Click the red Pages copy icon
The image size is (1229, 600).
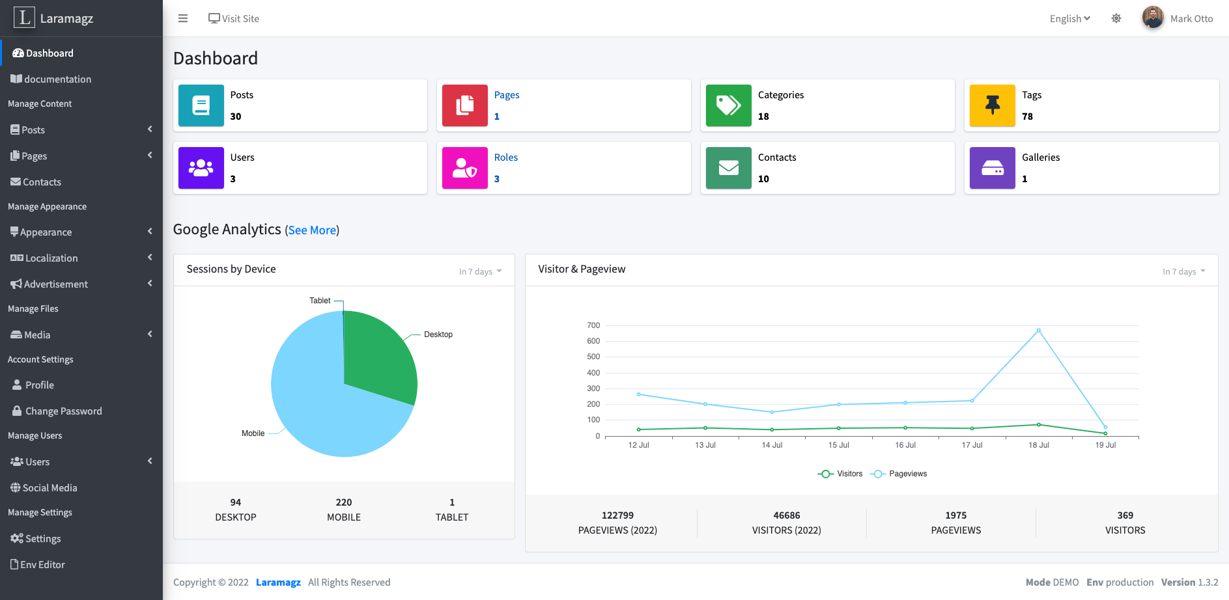tap(465, 105)
